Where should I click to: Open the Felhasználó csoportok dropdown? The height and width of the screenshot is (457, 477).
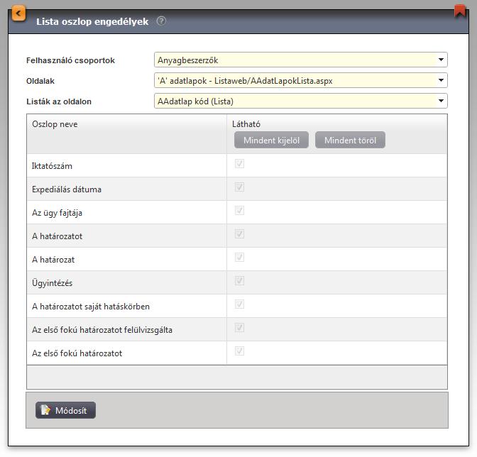[x=300, y=60]
